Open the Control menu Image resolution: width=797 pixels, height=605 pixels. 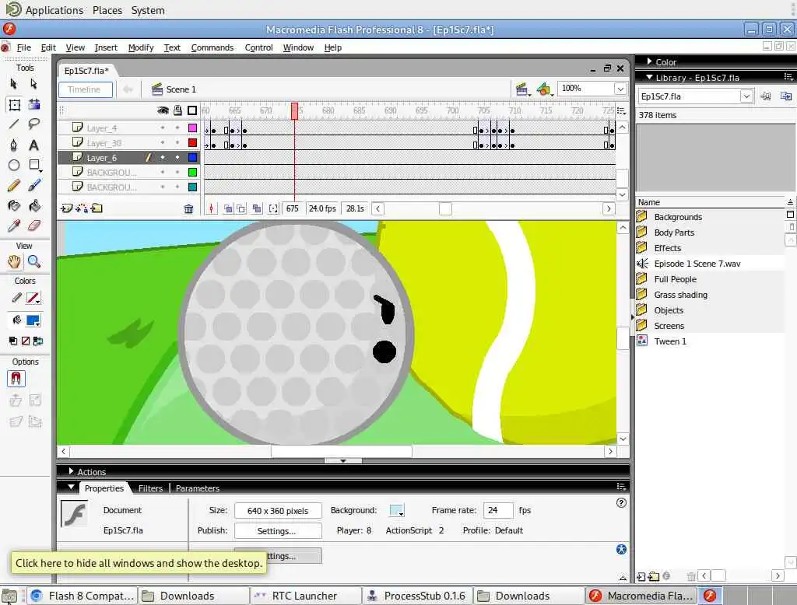tap(258, 47)
